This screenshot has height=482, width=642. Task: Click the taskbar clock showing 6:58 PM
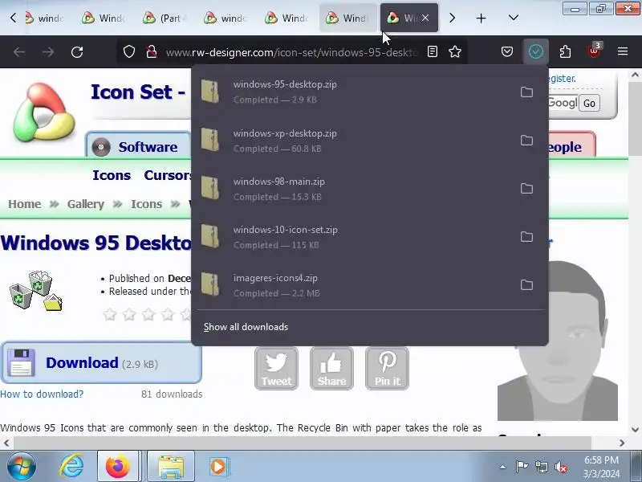point(601,467)
